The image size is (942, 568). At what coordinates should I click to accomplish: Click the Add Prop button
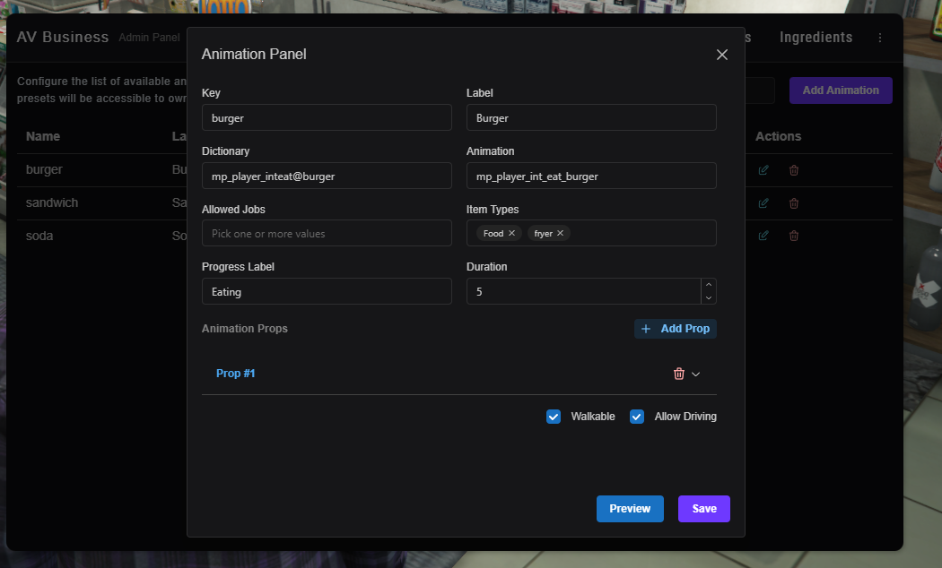coord(676,329)
